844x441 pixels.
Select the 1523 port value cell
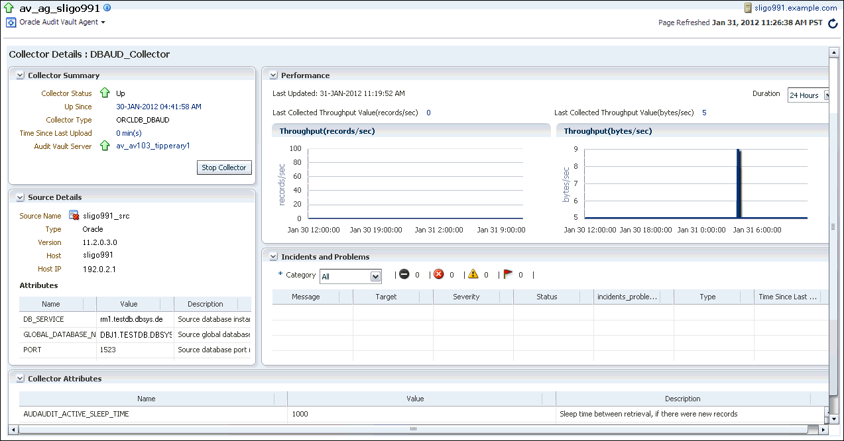coord(135,350)
